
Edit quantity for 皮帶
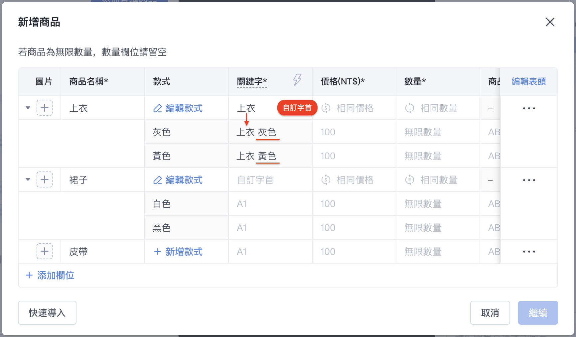[438, 252]
